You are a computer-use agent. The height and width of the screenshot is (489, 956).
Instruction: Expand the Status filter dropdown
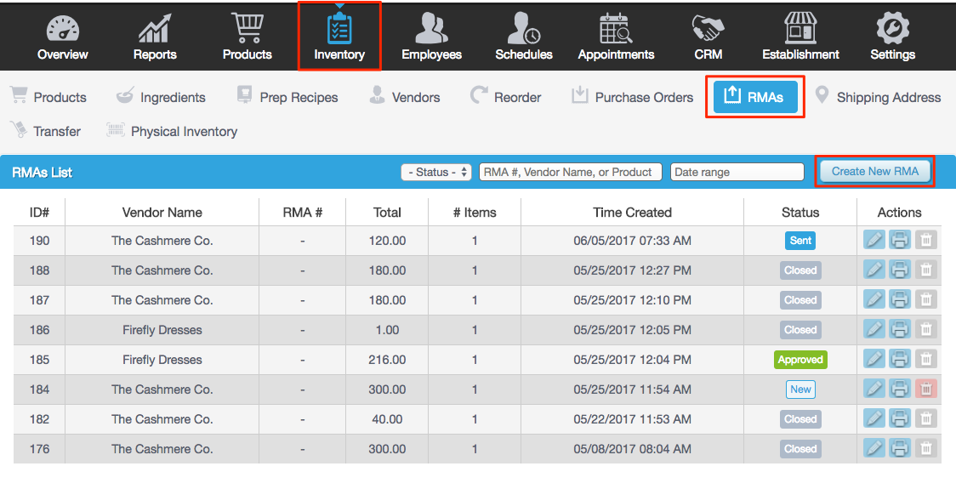[x=436, y=172]
